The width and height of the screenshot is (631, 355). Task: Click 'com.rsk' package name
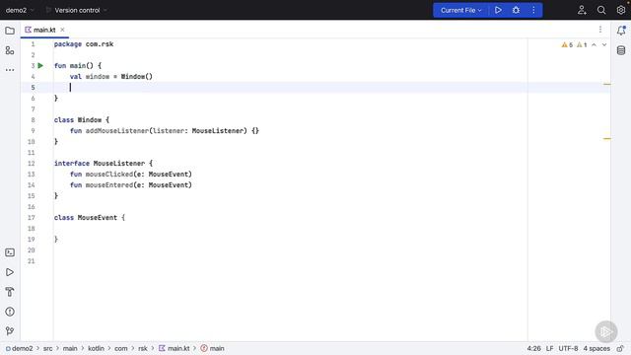(100, 44)
